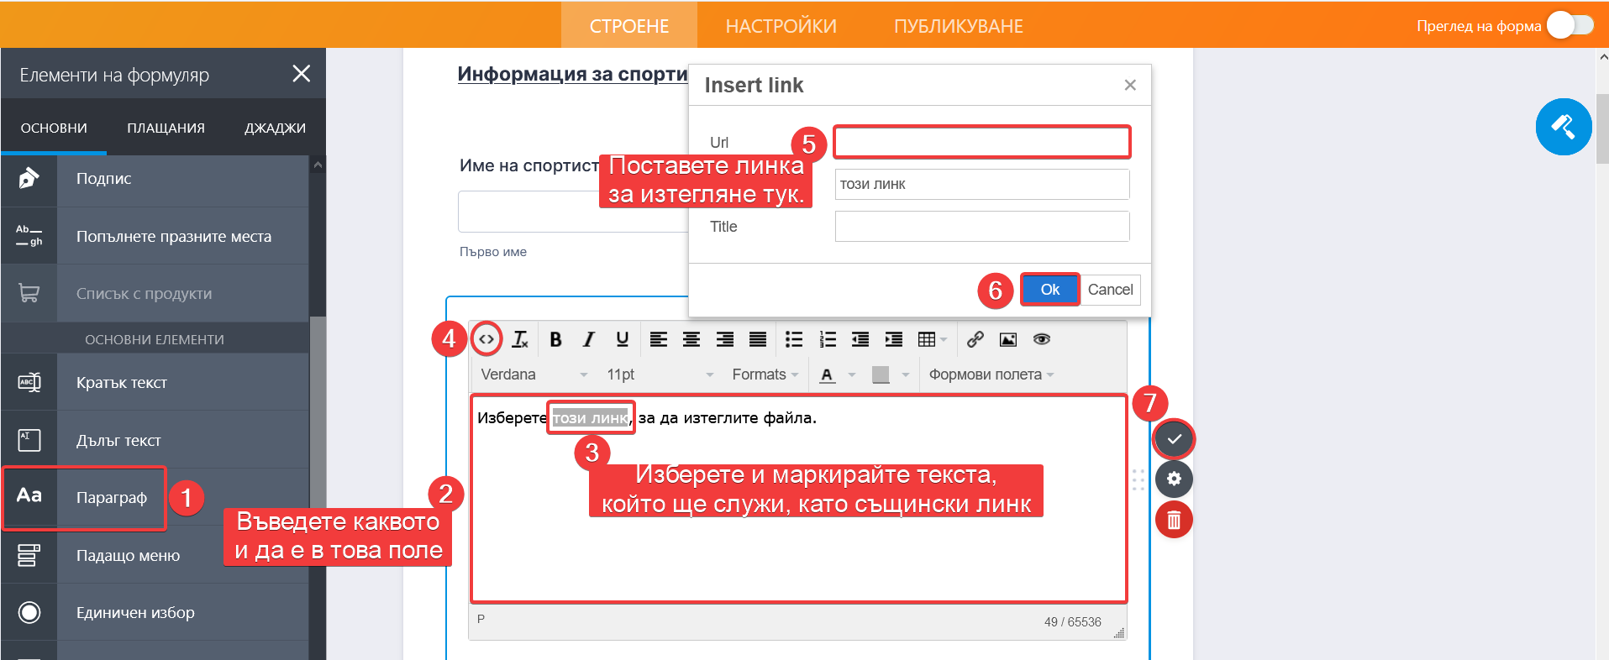Click Cancel in the Insert link dialog
This screenshot has width=1609, height=660.
tap(1110, 290)
